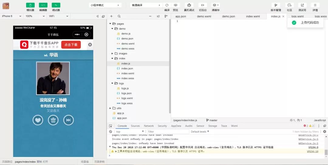
Task: Click the compile (编译) refresh icon
Action: (x=167, y=5)
